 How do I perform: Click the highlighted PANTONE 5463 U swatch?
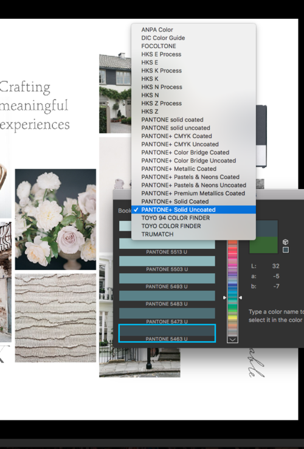167,333
